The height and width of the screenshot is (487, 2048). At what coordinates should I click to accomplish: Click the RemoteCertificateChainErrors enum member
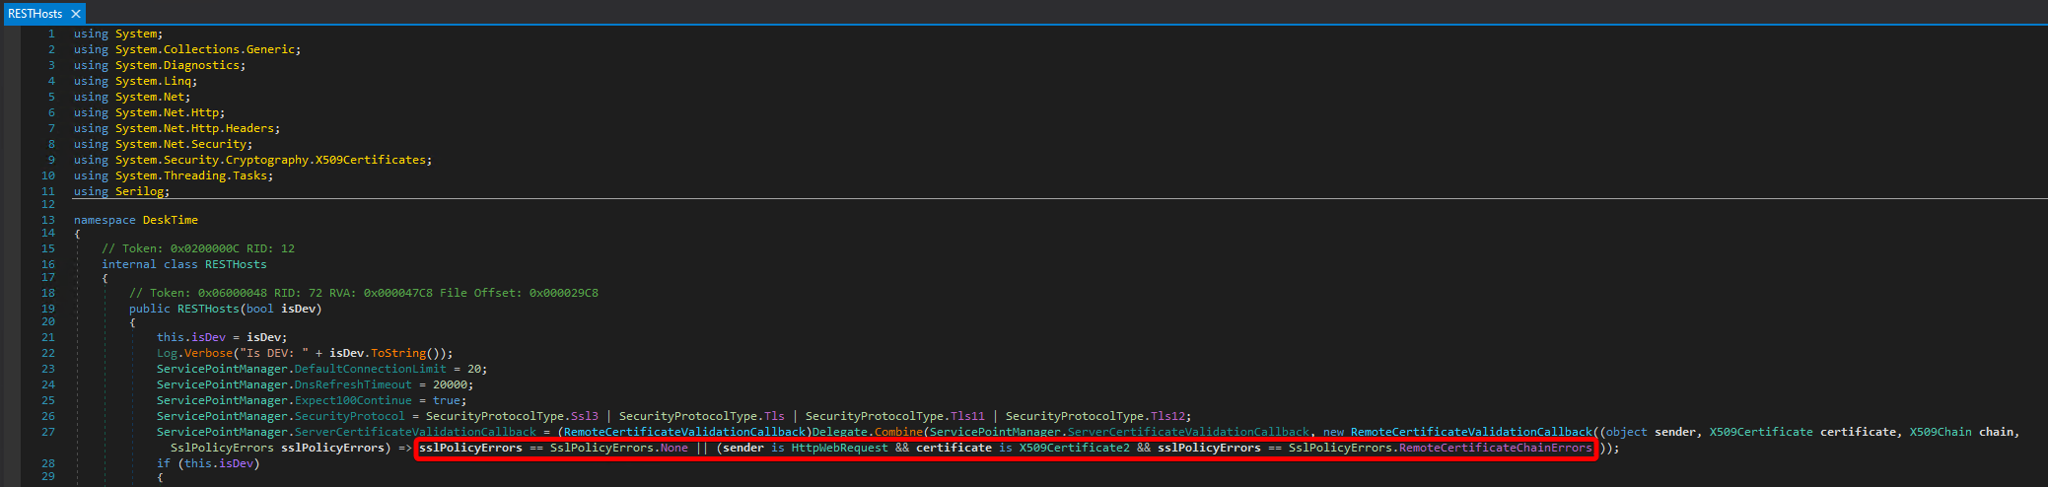click(x=1495, y=448)
